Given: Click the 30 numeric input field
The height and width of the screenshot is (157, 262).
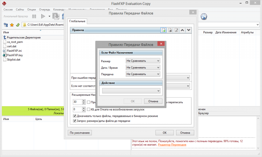Looking at the screenshot, I should point(78,102).
